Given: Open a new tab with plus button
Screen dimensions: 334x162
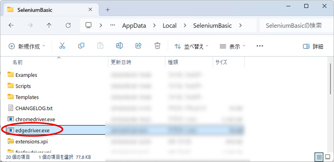Looking at the screenshot, I should [108, 10].
